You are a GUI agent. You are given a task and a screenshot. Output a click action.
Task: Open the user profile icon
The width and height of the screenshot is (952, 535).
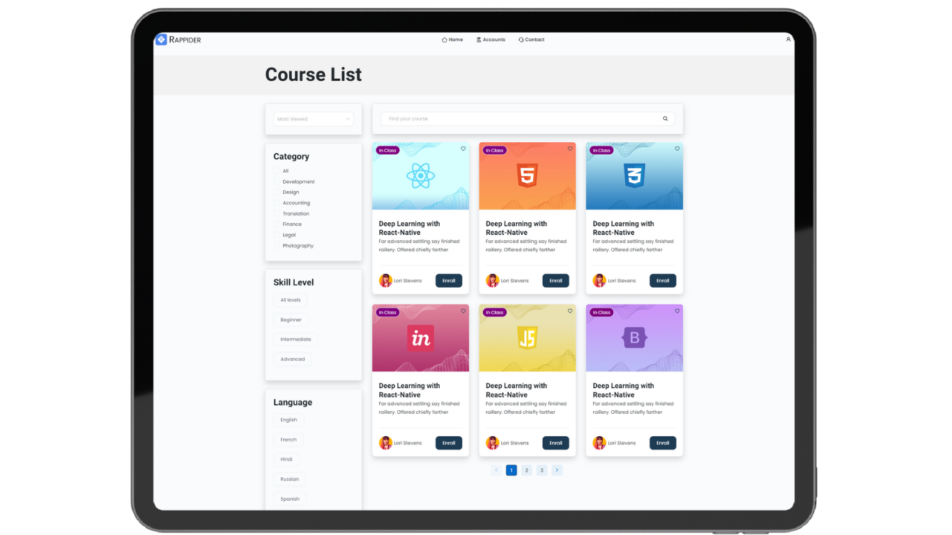pos(788,40)
